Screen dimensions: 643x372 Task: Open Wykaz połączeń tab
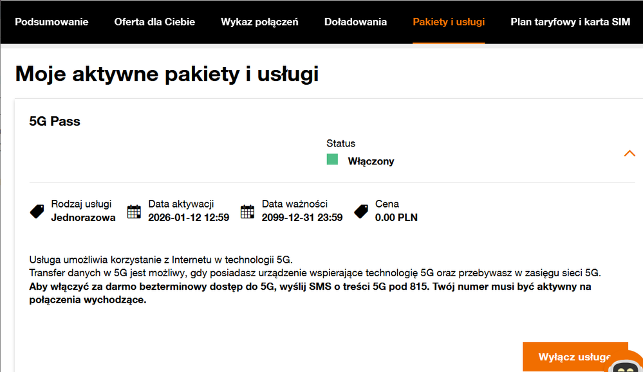point(259,22)
